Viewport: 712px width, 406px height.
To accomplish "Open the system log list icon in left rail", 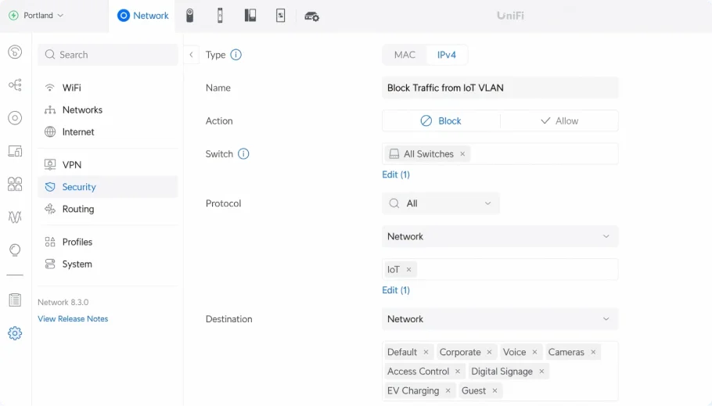I will pos(15,300).
